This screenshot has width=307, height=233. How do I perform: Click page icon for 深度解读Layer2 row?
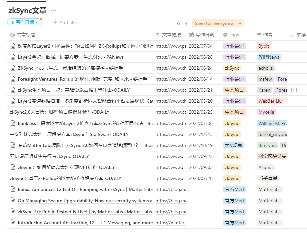[13, 46]
